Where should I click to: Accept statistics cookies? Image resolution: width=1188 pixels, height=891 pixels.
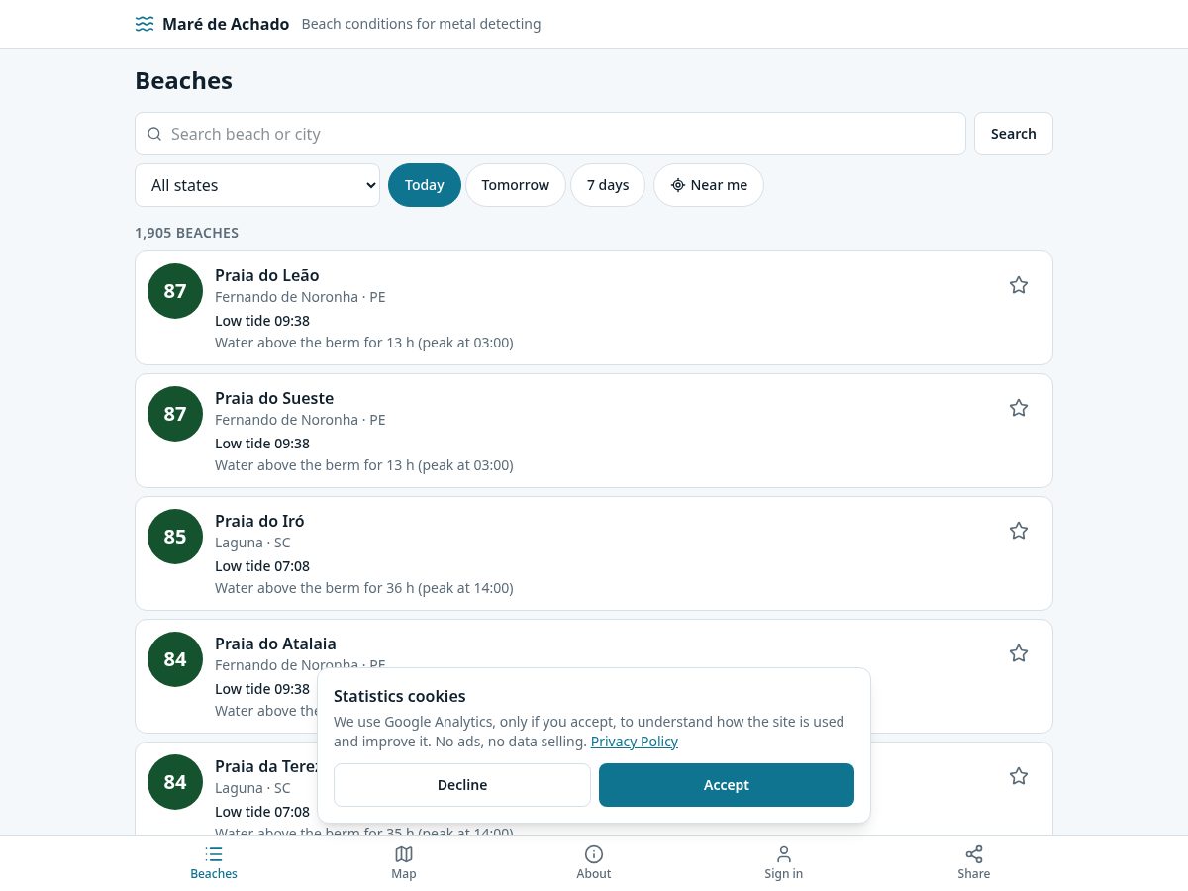[x=727, y=785]
